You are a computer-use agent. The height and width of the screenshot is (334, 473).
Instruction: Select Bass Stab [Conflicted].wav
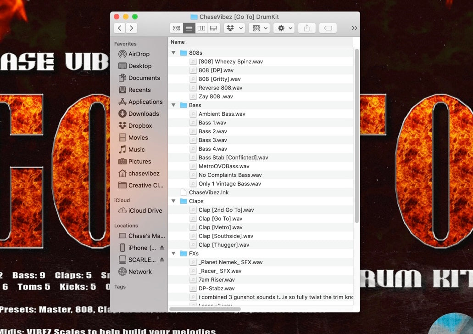(x=261, y=158)
